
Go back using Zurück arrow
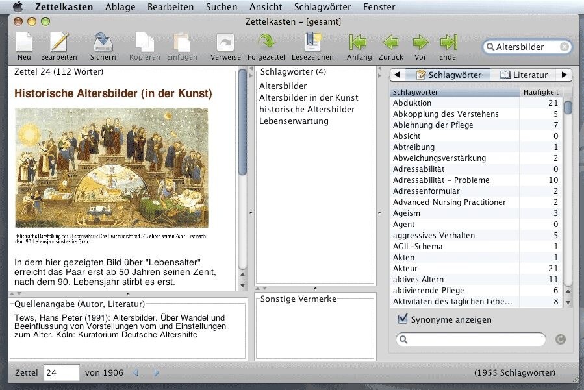390,46
